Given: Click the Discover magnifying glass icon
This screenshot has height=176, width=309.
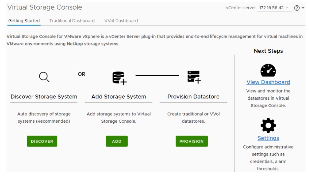Looking at the screenshot, I should coord(44,77).
